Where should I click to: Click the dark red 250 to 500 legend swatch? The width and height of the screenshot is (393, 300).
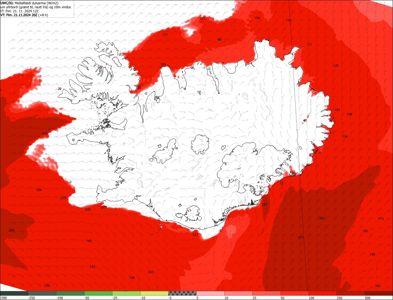[351, 293]
